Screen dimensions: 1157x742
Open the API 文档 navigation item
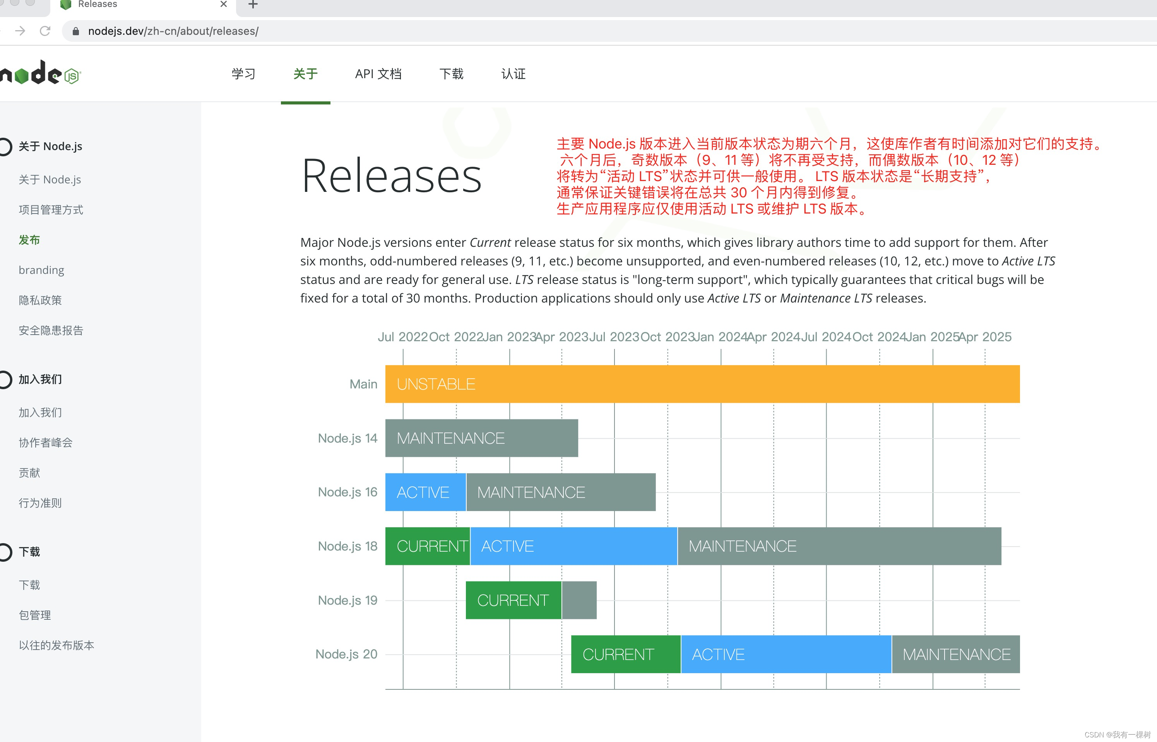[x=378, y=74]
